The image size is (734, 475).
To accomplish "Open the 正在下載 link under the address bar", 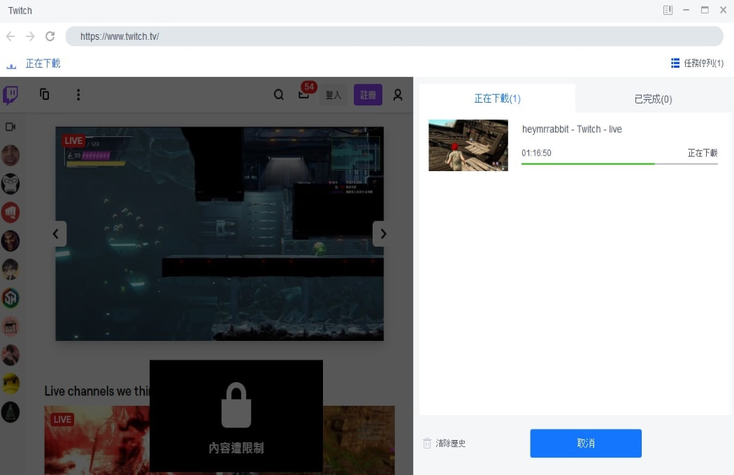I will coord(43,64).
